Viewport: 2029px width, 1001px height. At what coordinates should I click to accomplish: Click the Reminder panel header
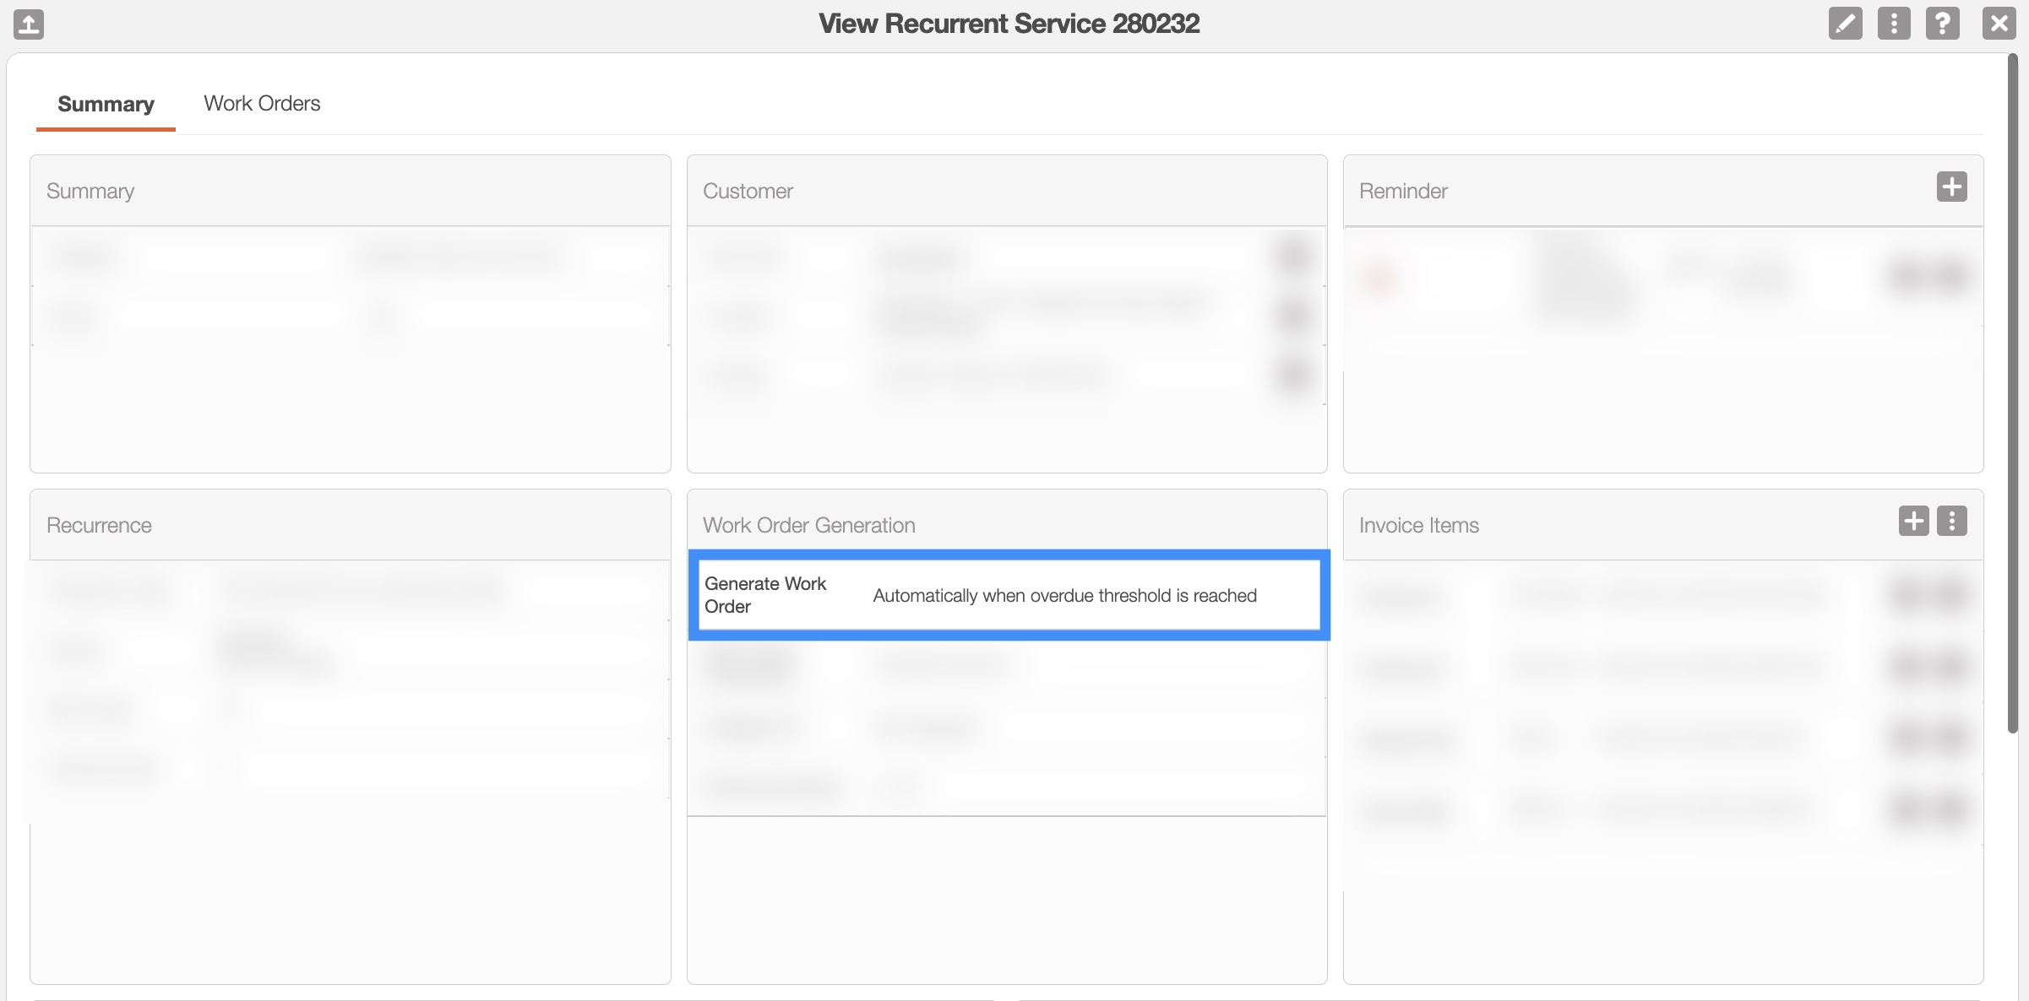(1403, 192)
